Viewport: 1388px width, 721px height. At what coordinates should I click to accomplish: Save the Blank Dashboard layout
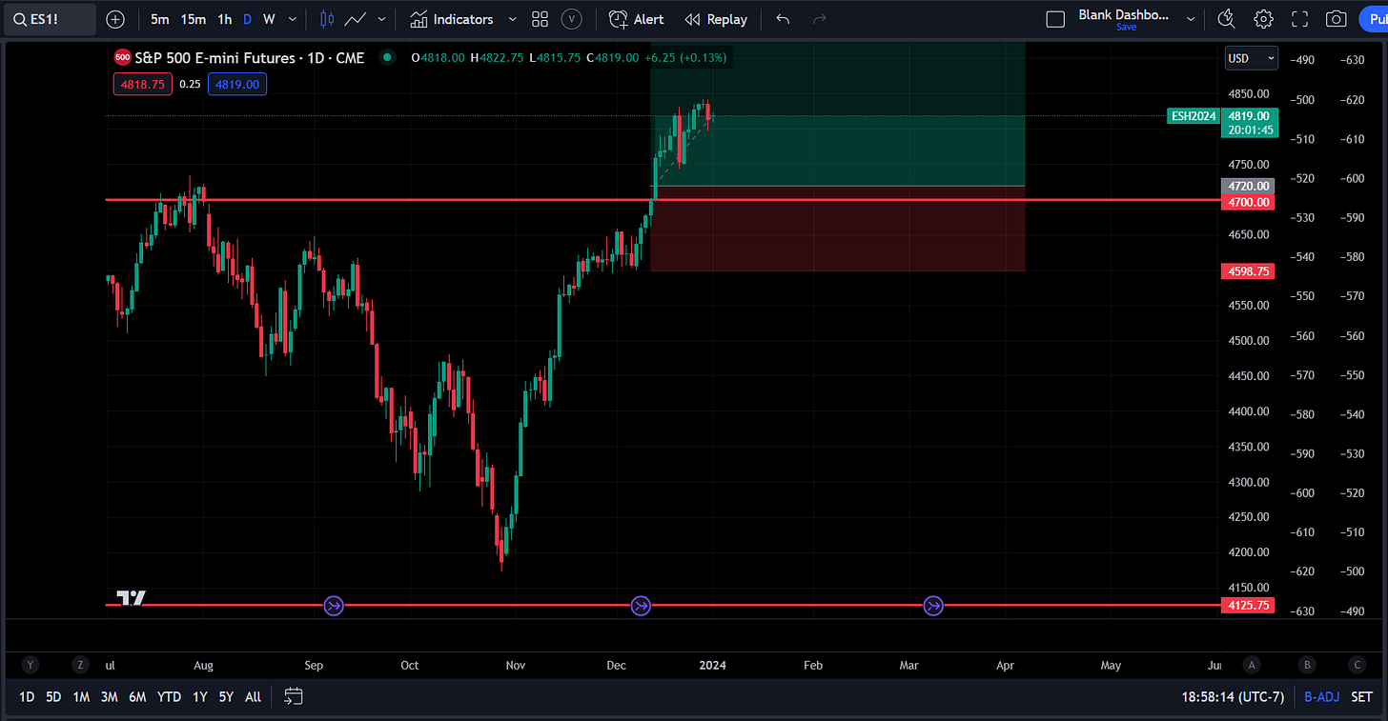click(x=1126, y=28)
